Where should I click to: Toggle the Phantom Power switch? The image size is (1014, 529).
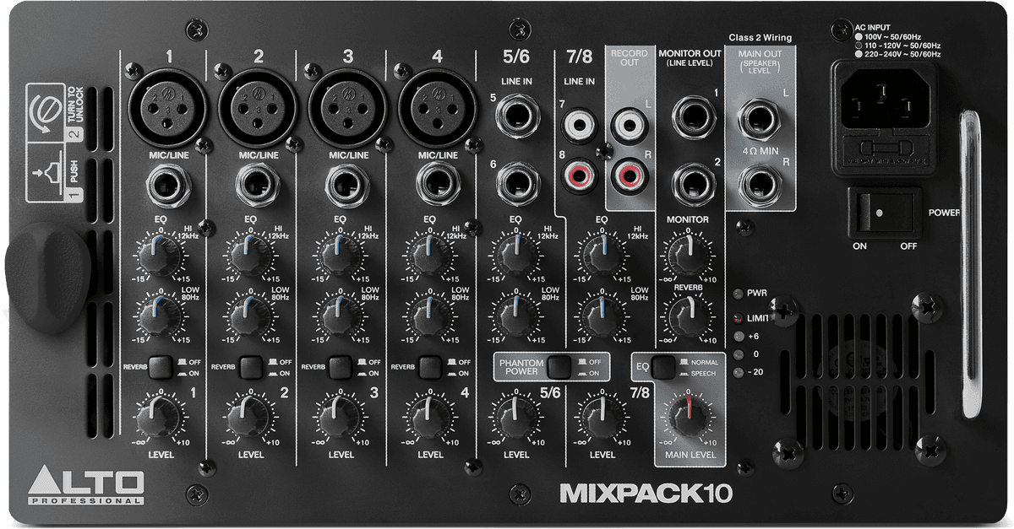pyautogui.click(x=559, y=366)
